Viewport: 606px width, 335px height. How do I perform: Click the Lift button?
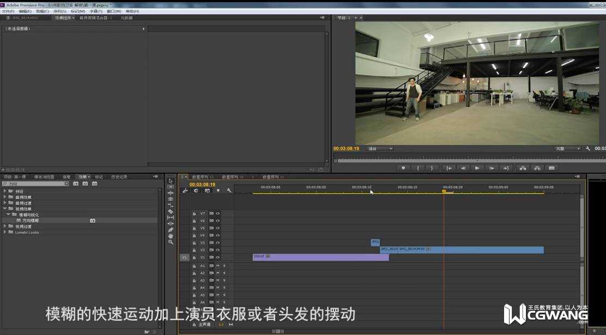pyautogui.click(x=523, y=168)
